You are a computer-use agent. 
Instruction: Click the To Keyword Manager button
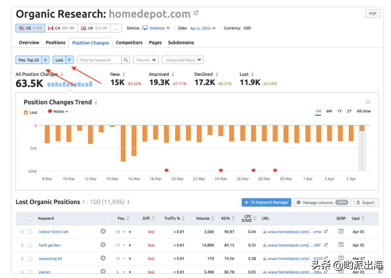[x=267, y=203]
